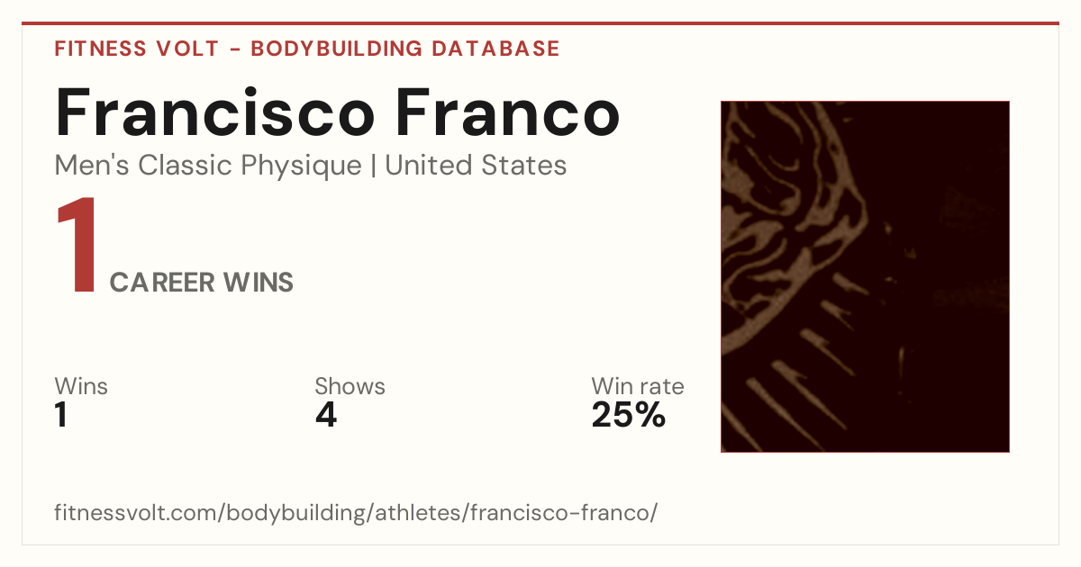Image resolution: width=1081 pixels, height=567 pixels.
Task: Select Men's Classic Physique division text
Action: tap(208, 166)
